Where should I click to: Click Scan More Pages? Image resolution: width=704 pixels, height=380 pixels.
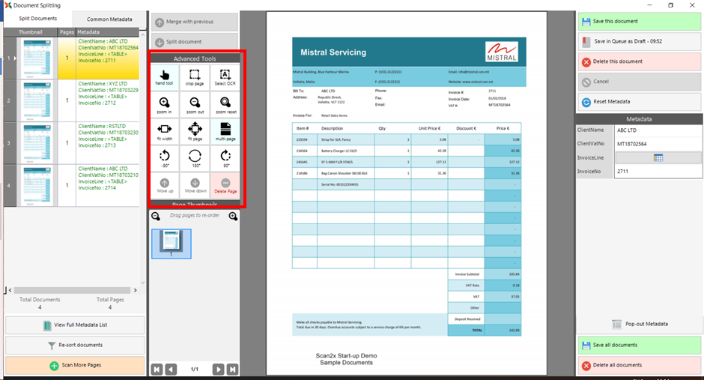coord(75,366)
